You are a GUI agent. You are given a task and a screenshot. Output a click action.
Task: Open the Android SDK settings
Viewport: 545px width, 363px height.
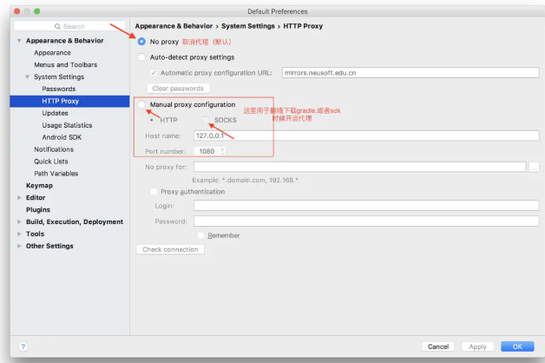pos(62,137)
